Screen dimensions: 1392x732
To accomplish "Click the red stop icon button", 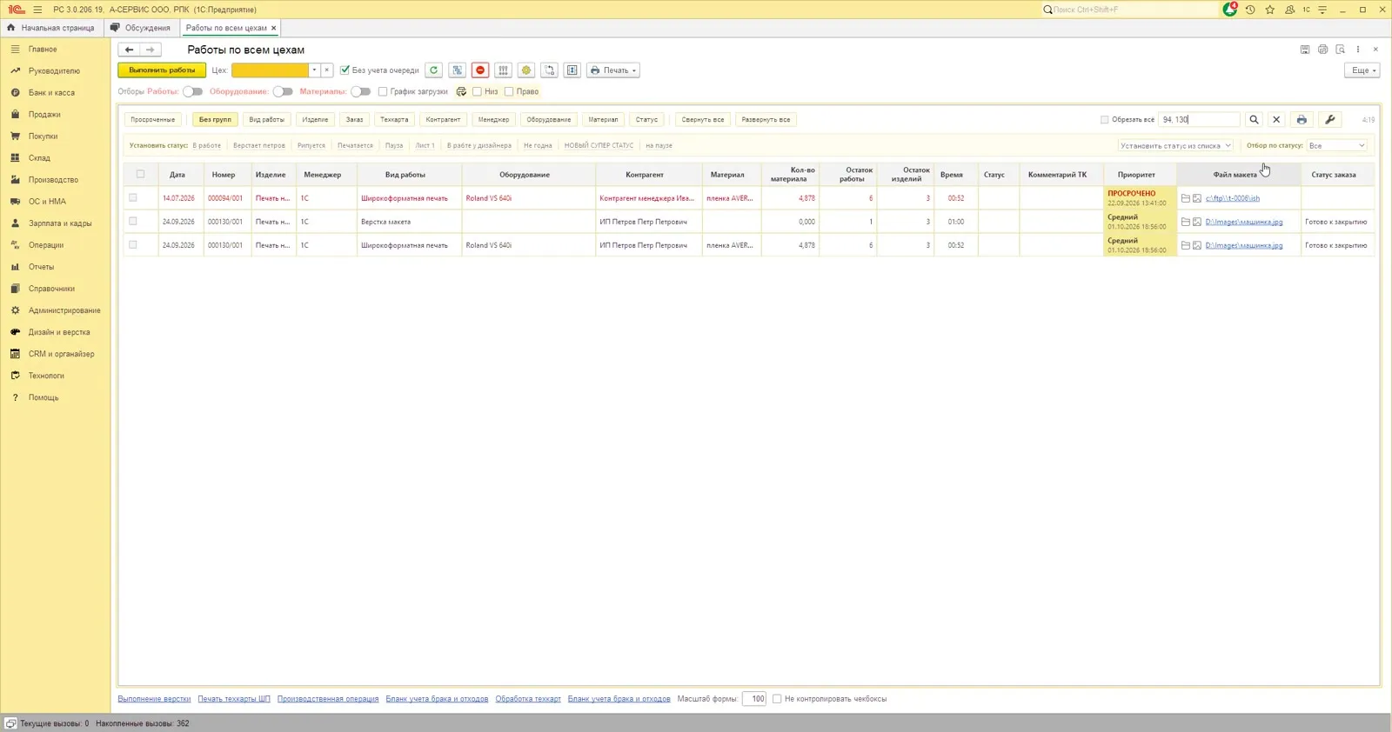I will 480,70.
